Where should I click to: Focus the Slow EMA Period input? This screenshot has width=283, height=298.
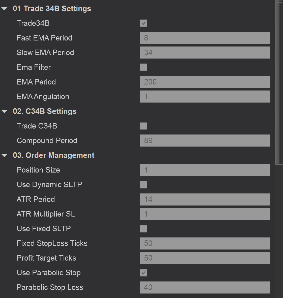click(205, 53)
